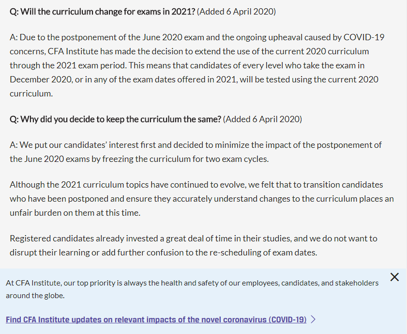
Task: Click the word "stakeholders" in the banner
Action: (x=356, y=283)
